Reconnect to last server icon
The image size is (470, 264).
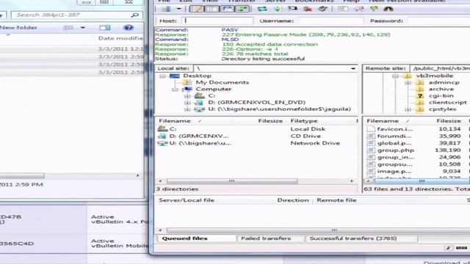point(322,9)
